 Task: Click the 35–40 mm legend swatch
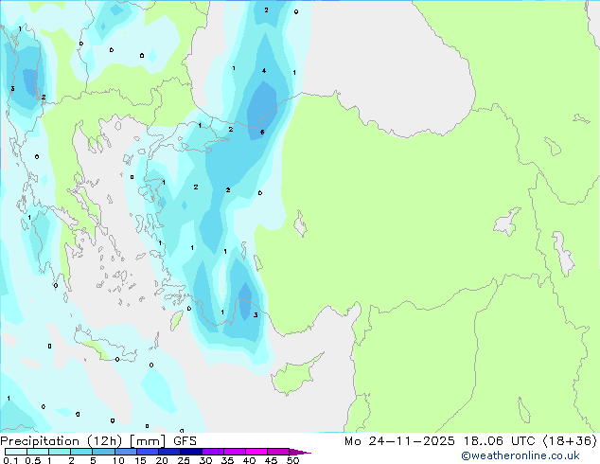[x=235, y=452]
